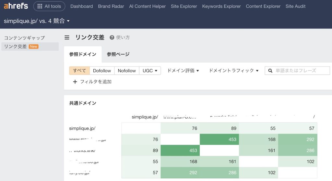The image size is (332, 181).
Task: Switch to 参照ドメイン tab
Action: tap(83, 54)
